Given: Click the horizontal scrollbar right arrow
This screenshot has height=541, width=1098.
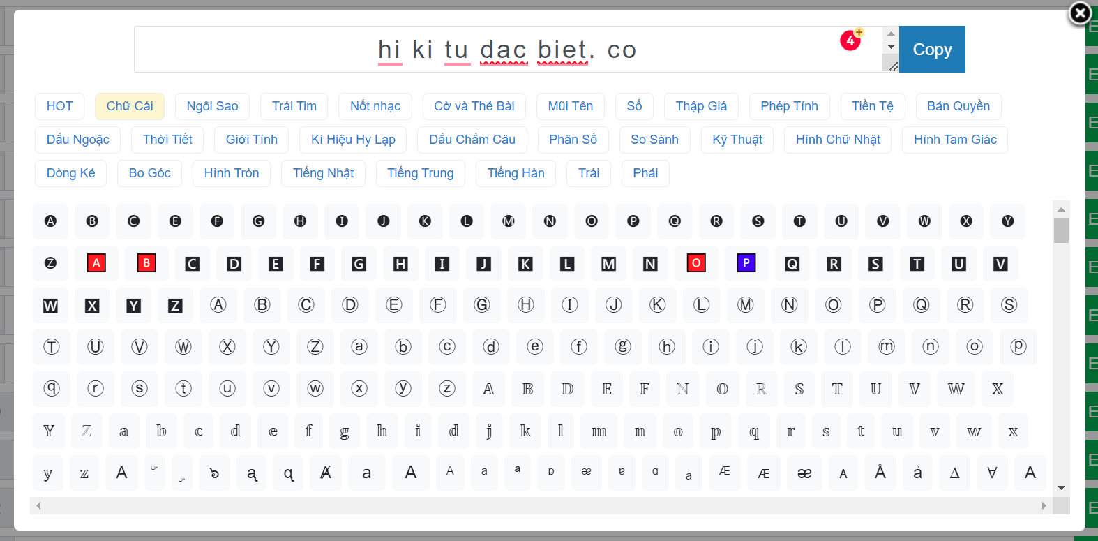Looking at the screenshot, I should pyautogui.click(x=1044, y=505).
